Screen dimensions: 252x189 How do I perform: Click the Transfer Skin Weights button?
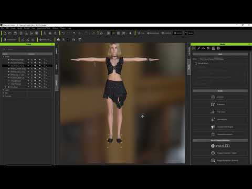click(220, 127)
